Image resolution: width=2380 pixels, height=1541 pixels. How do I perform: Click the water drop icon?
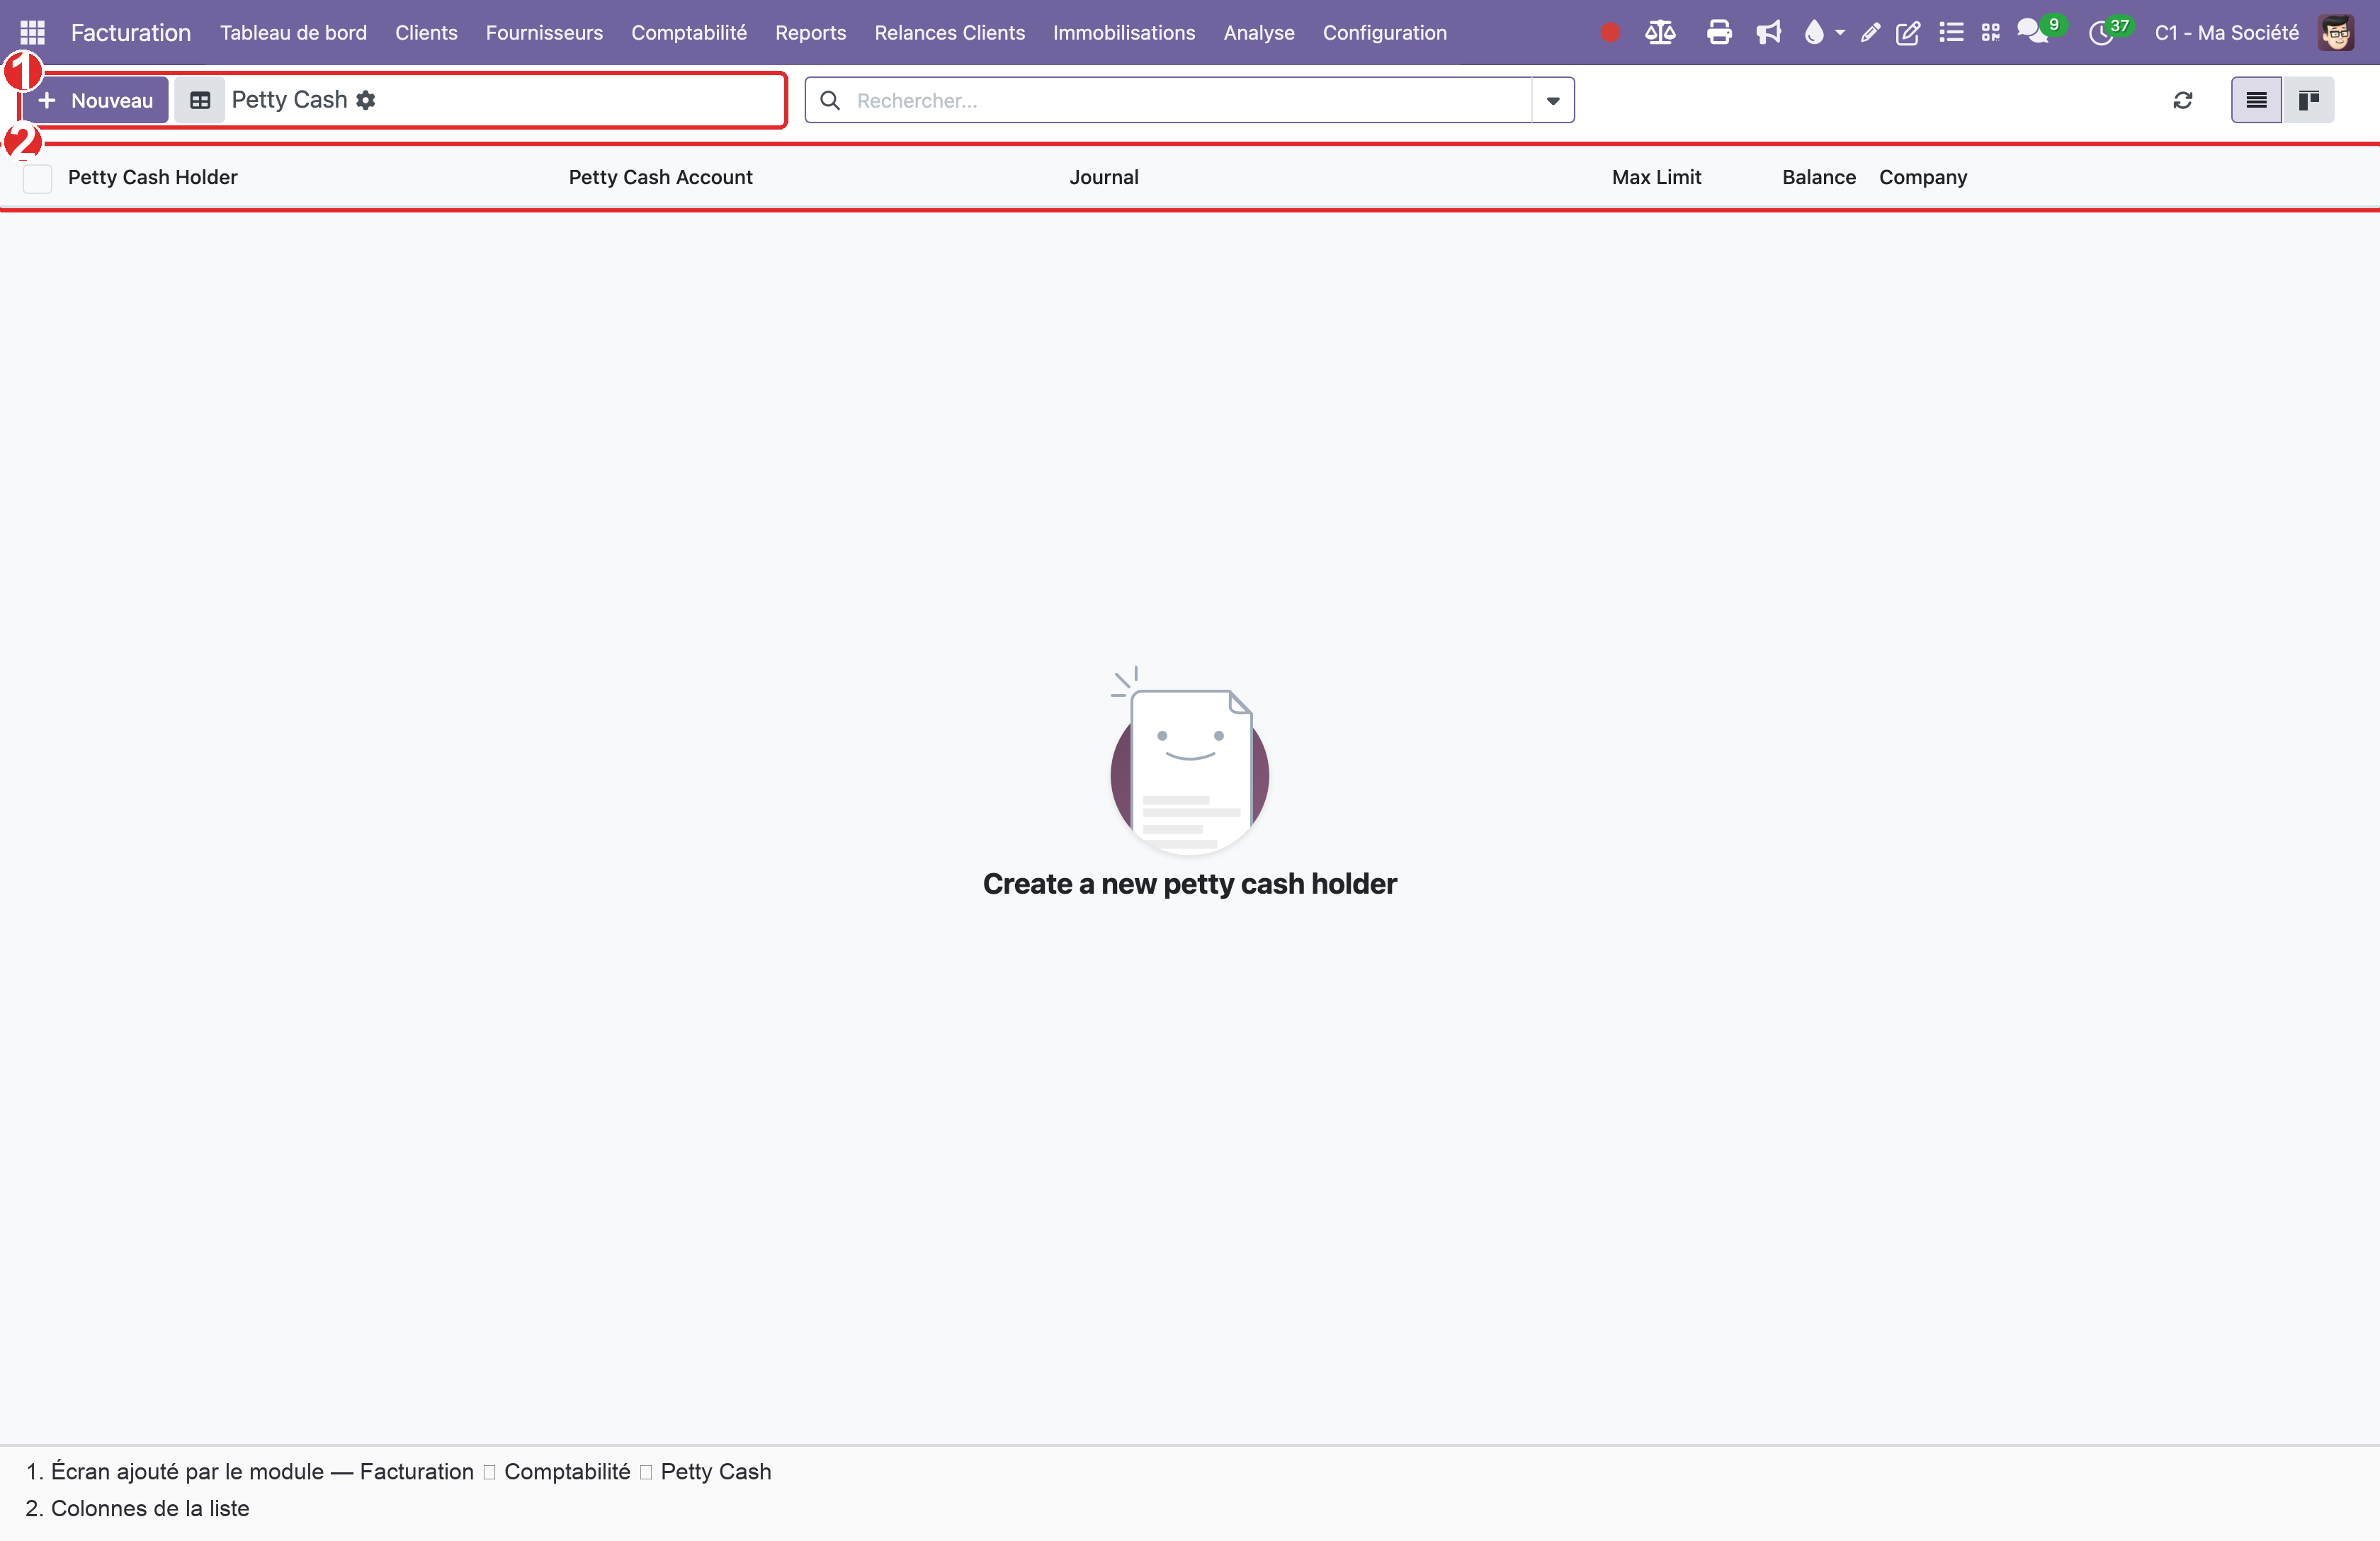click(x=1814, y=32)
